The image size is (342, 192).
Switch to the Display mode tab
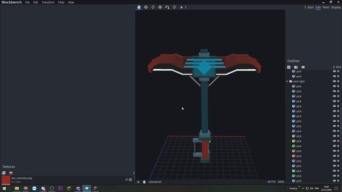(336, 7)
